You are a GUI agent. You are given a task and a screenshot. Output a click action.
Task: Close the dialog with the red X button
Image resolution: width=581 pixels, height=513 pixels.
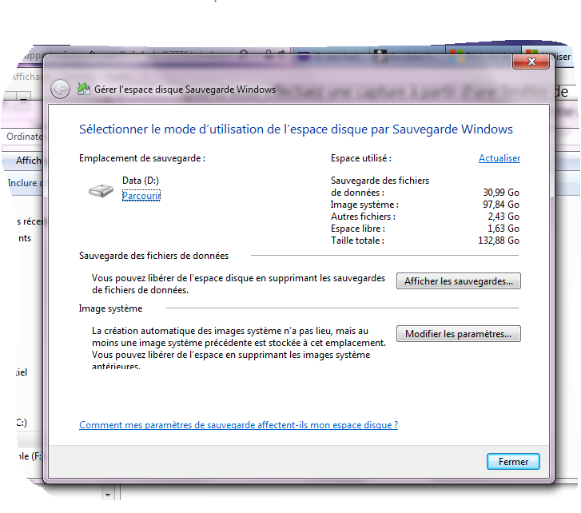click(x=531, y=62)
